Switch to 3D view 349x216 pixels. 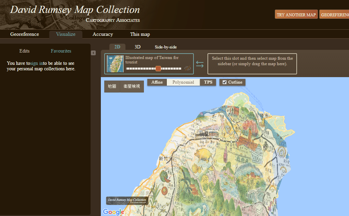point(137,47)
